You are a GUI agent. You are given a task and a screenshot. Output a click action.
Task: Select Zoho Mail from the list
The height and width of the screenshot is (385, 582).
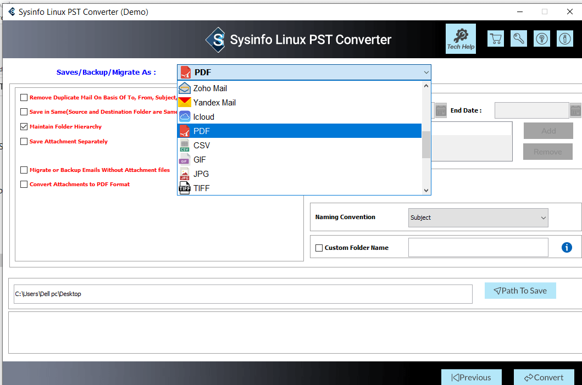pos(210,88)
